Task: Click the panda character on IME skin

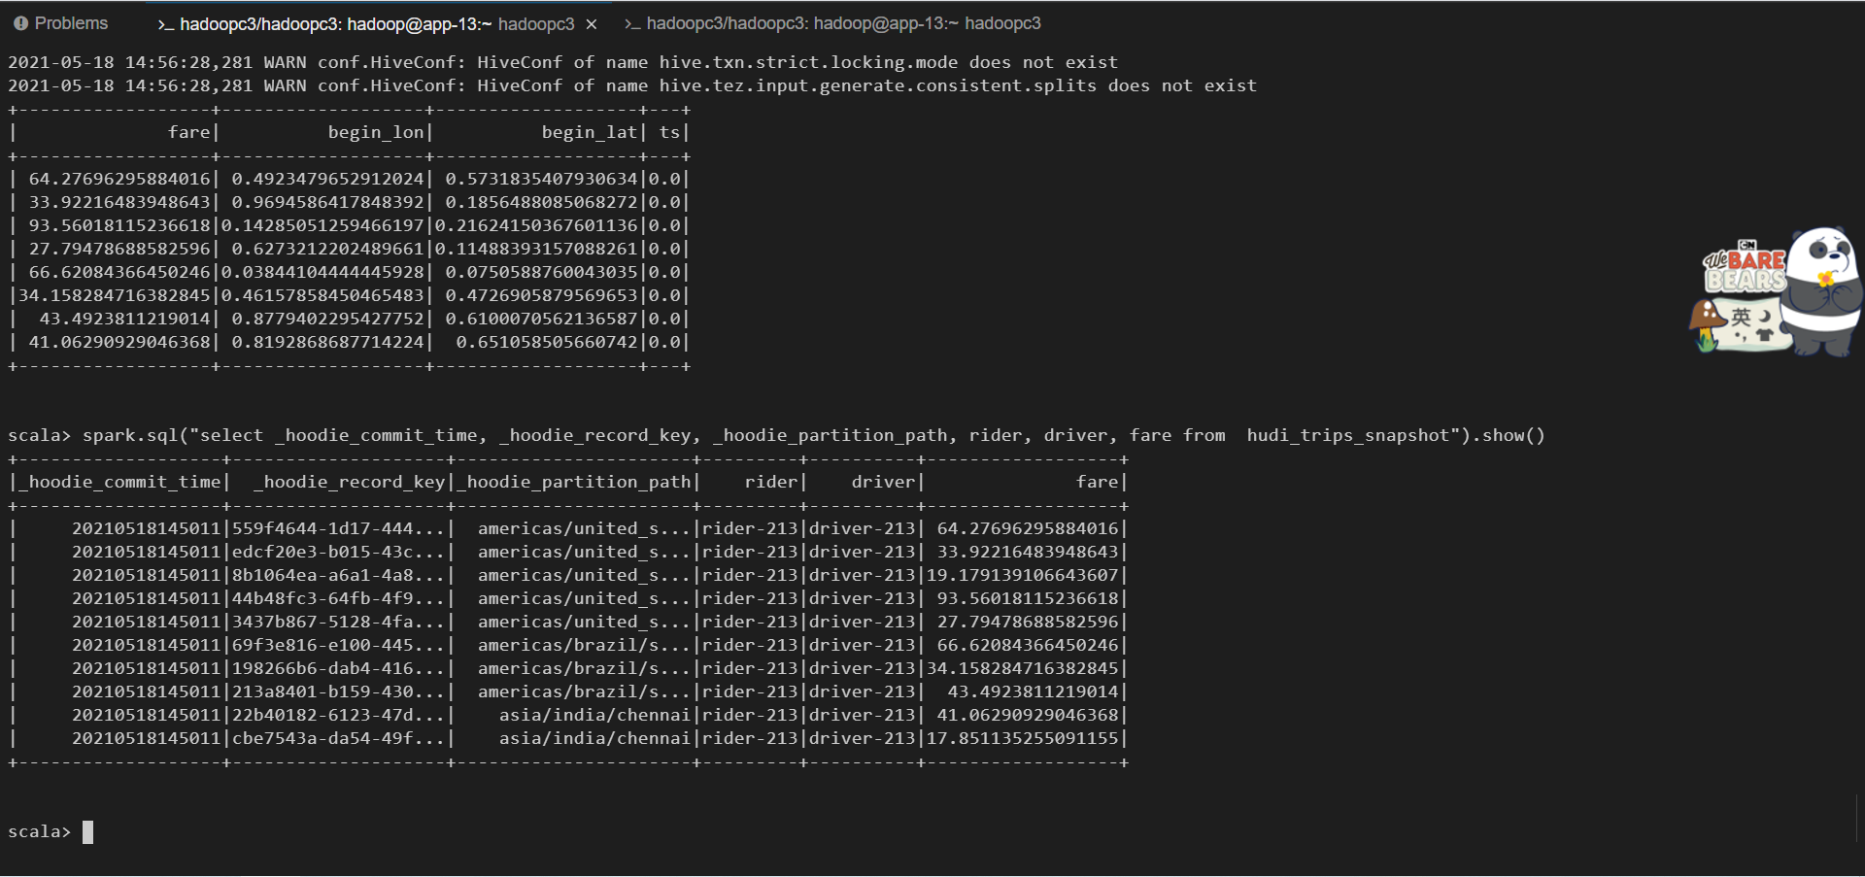Action: click(x=1822, y=291)
